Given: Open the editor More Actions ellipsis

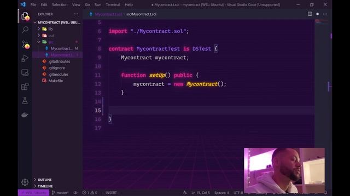Looking at the screenshot, I should pos(325,14).
